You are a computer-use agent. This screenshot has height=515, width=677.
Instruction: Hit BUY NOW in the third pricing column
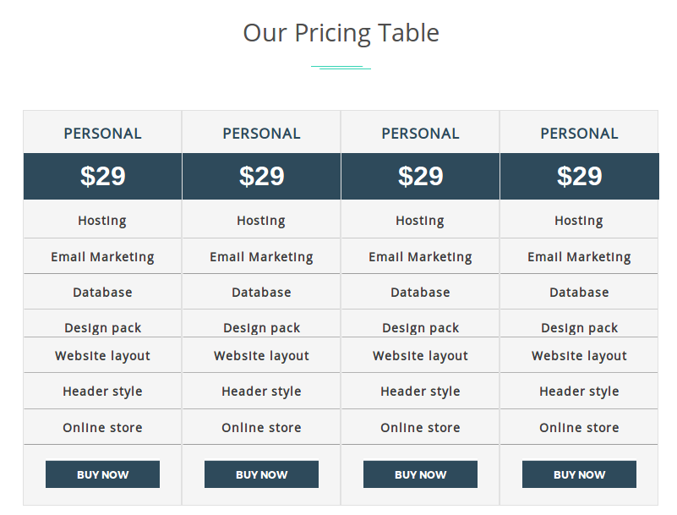click(x=420, y=474)
